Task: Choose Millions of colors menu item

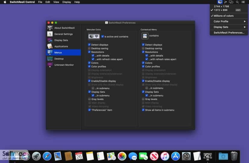Action: [229, 16]
